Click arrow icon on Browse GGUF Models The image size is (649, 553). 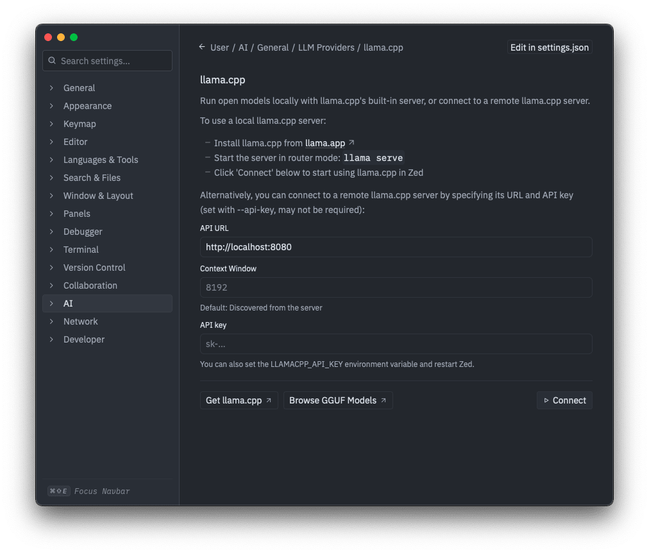click(x=383, y=401)
